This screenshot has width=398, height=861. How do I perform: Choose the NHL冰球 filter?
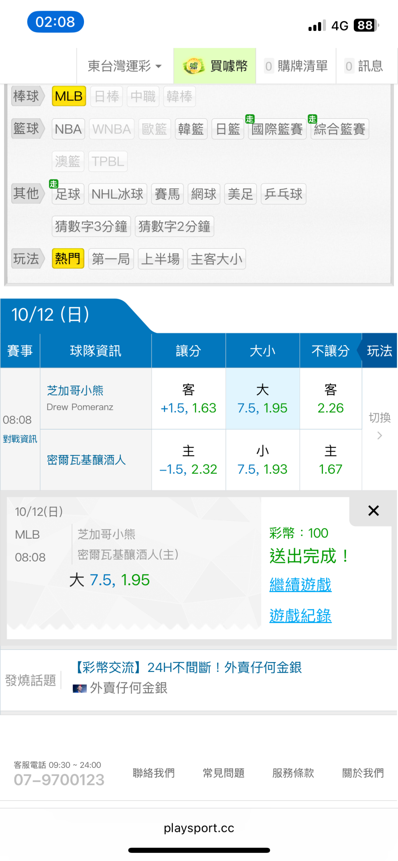coord(118,194)
